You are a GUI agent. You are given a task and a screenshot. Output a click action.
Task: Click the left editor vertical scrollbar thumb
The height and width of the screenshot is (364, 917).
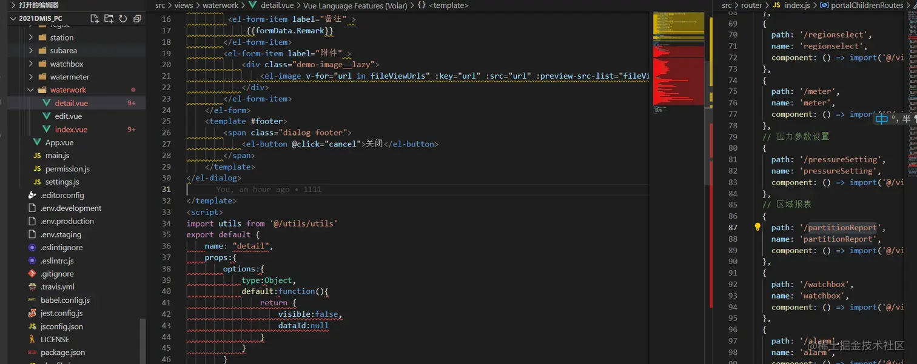click(x=707, y=122)
